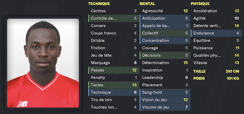Select the highlighted Passes attribute row
Viewport: 244px width, 114px height.
coord(113,70)
